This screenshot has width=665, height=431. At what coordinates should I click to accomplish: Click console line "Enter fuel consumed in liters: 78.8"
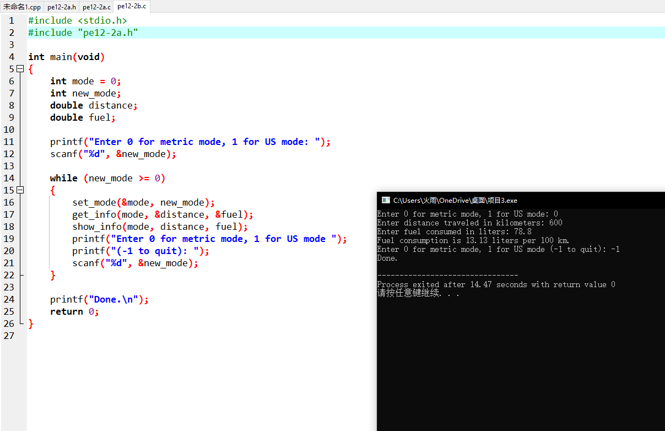454,231
